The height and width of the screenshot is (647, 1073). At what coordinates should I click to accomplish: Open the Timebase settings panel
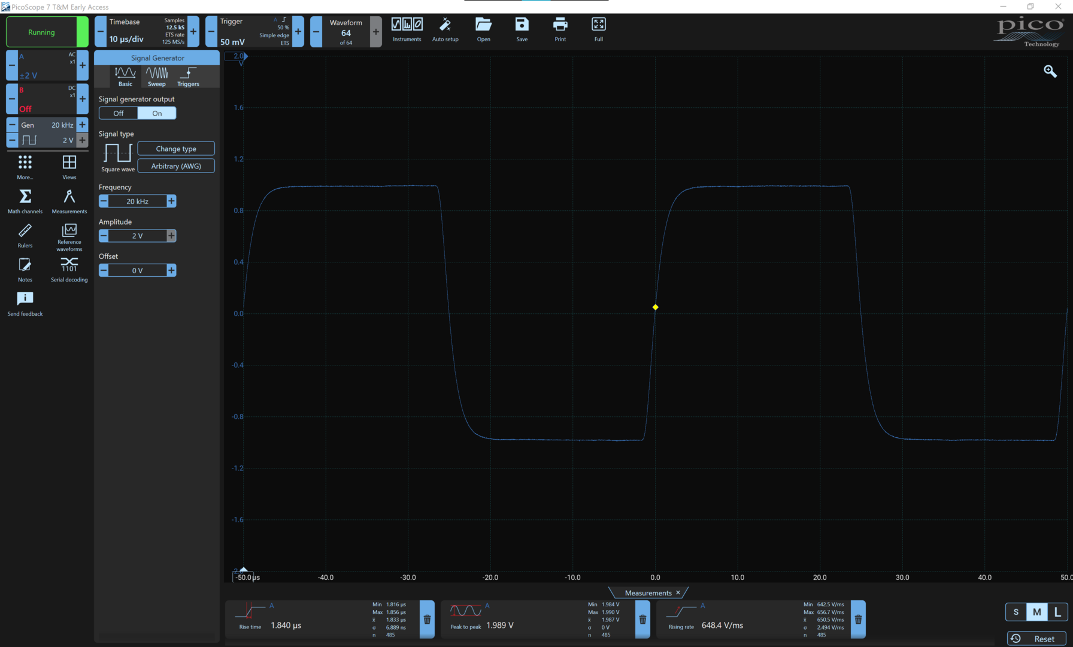tap(147, 32)
